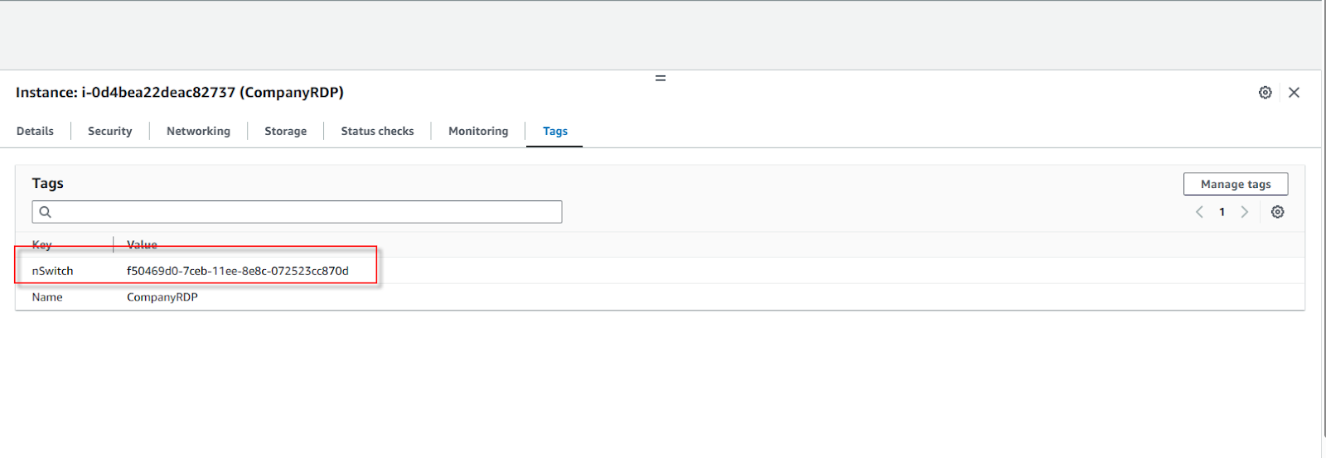1326x458 pixels.
Task: Open tags table preferences gear
Action: pyautogui.click(x=1278, y=212)
